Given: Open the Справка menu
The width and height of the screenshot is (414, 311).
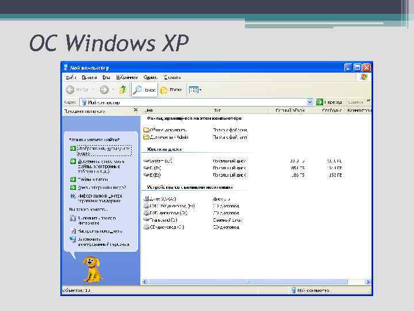Looking at the screenshot, I should click(172, 77).
